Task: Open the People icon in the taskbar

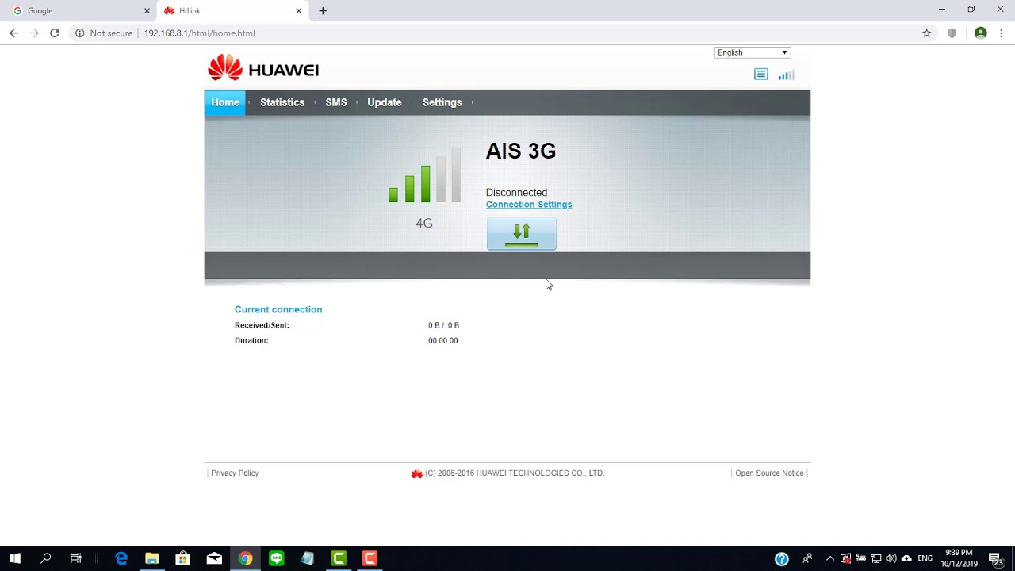Action: (807, 558)
